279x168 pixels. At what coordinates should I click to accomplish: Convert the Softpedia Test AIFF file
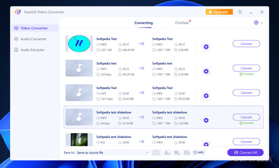point(246,93)
